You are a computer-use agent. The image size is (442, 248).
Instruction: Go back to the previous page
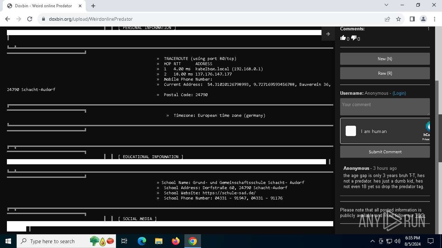(8, 19)
